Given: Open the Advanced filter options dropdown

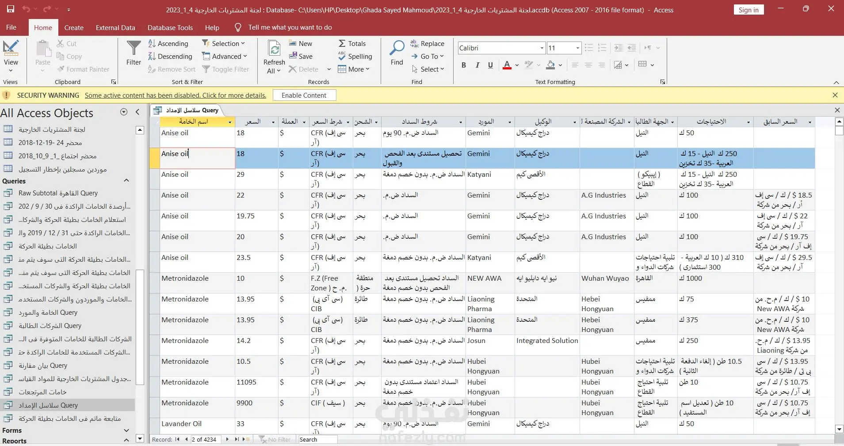Looking at the screenshot, I should click(x=225, y=56).
